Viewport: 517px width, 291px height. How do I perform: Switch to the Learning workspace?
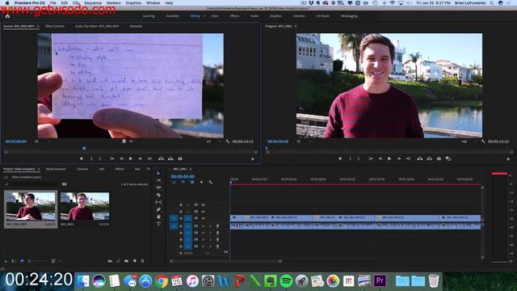149,16
